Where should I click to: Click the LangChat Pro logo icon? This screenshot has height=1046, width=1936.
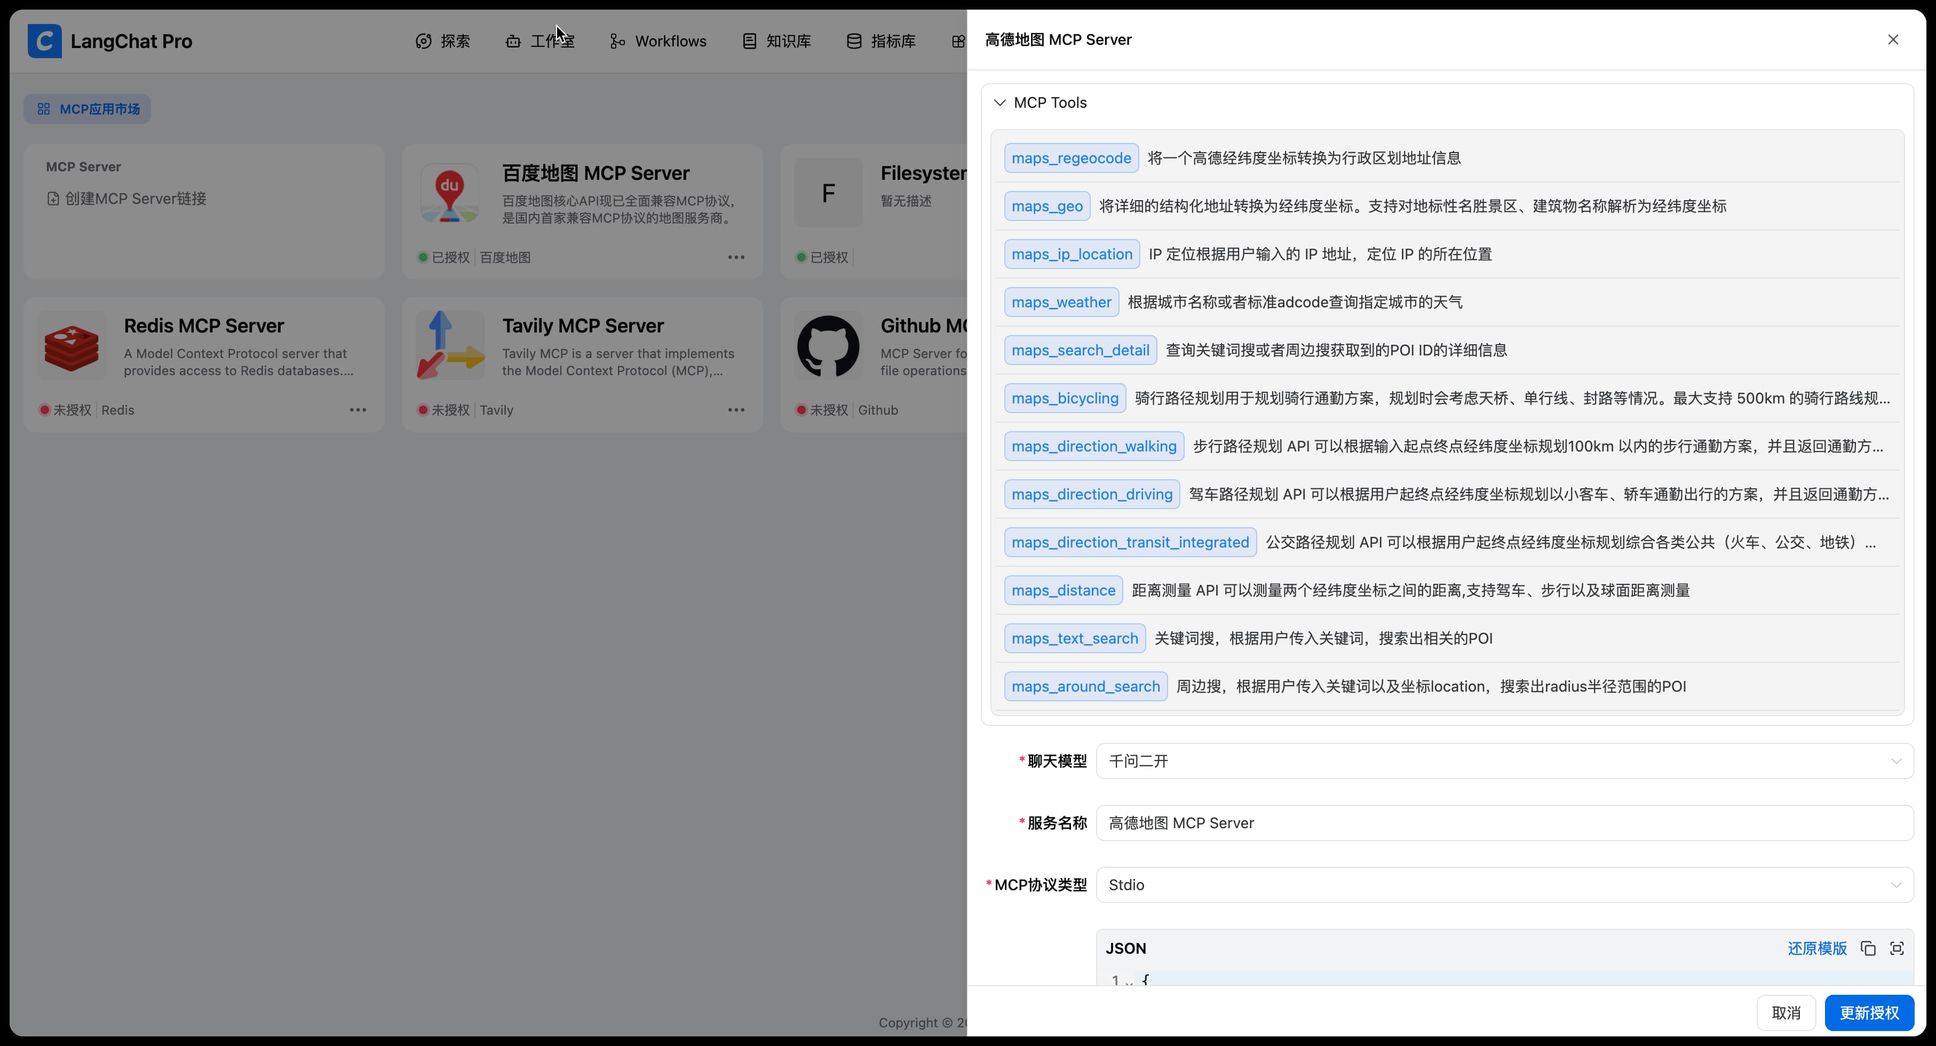[x=44, y=41]
